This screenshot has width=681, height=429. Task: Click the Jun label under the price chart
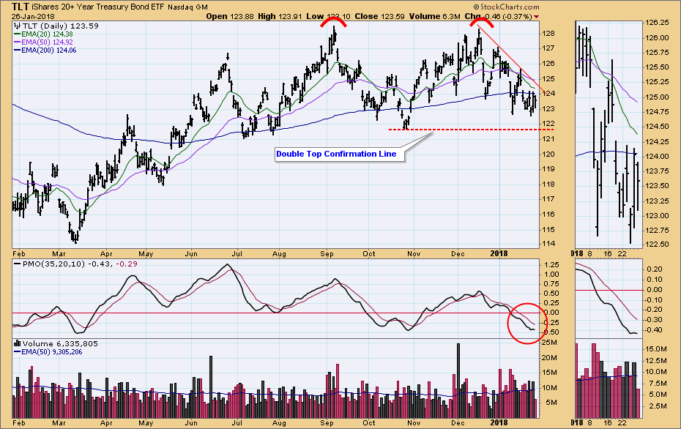click(x=190, y=253)
